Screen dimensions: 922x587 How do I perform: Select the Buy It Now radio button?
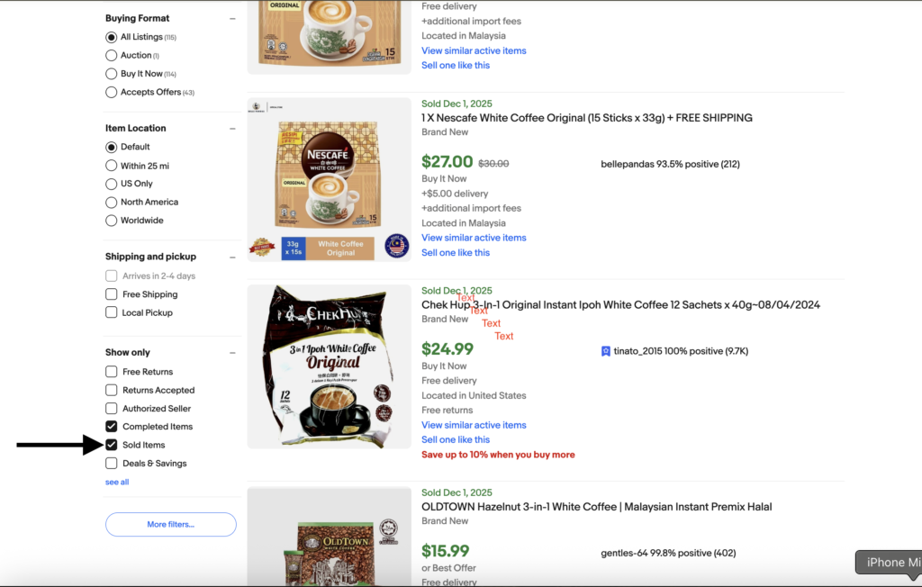(112, 74)
